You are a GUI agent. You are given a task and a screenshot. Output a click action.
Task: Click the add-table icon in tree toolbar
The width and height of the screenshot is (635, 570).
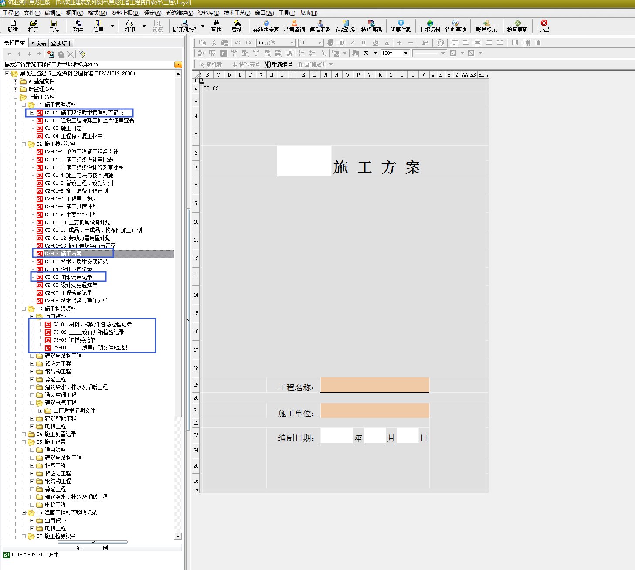coord(51,54)
